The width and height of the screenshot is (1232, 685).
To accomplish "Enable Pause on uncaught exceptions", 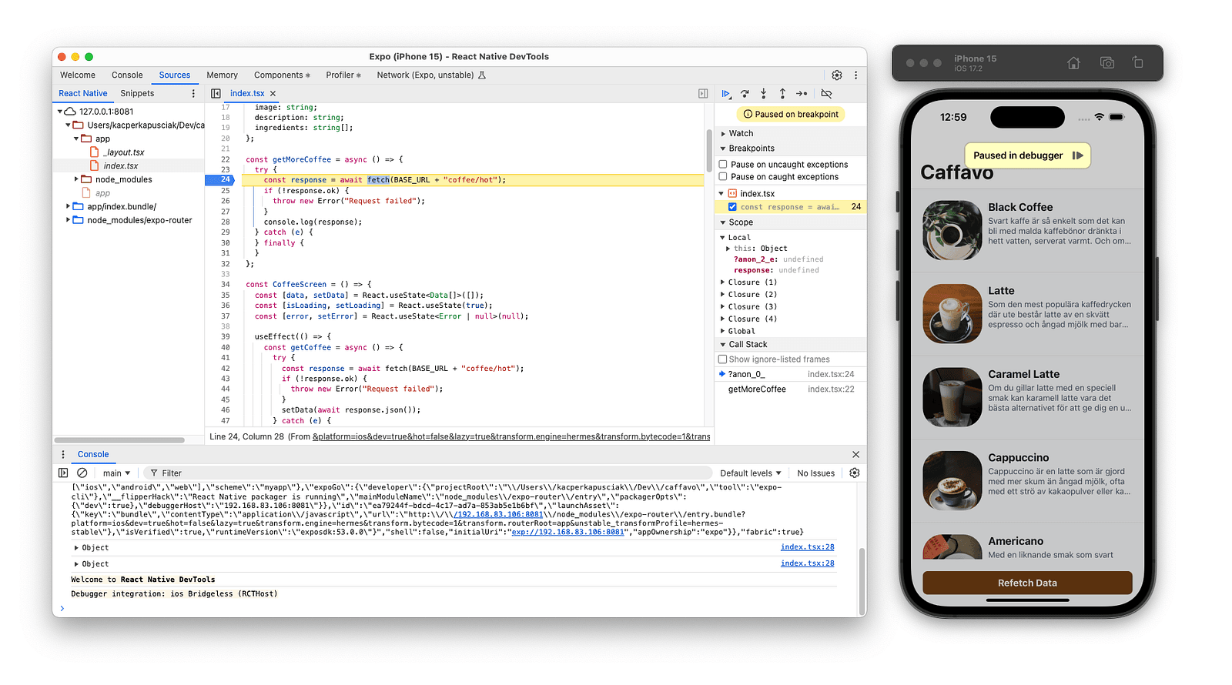I will pyautogui.click(x=723, y=165).
